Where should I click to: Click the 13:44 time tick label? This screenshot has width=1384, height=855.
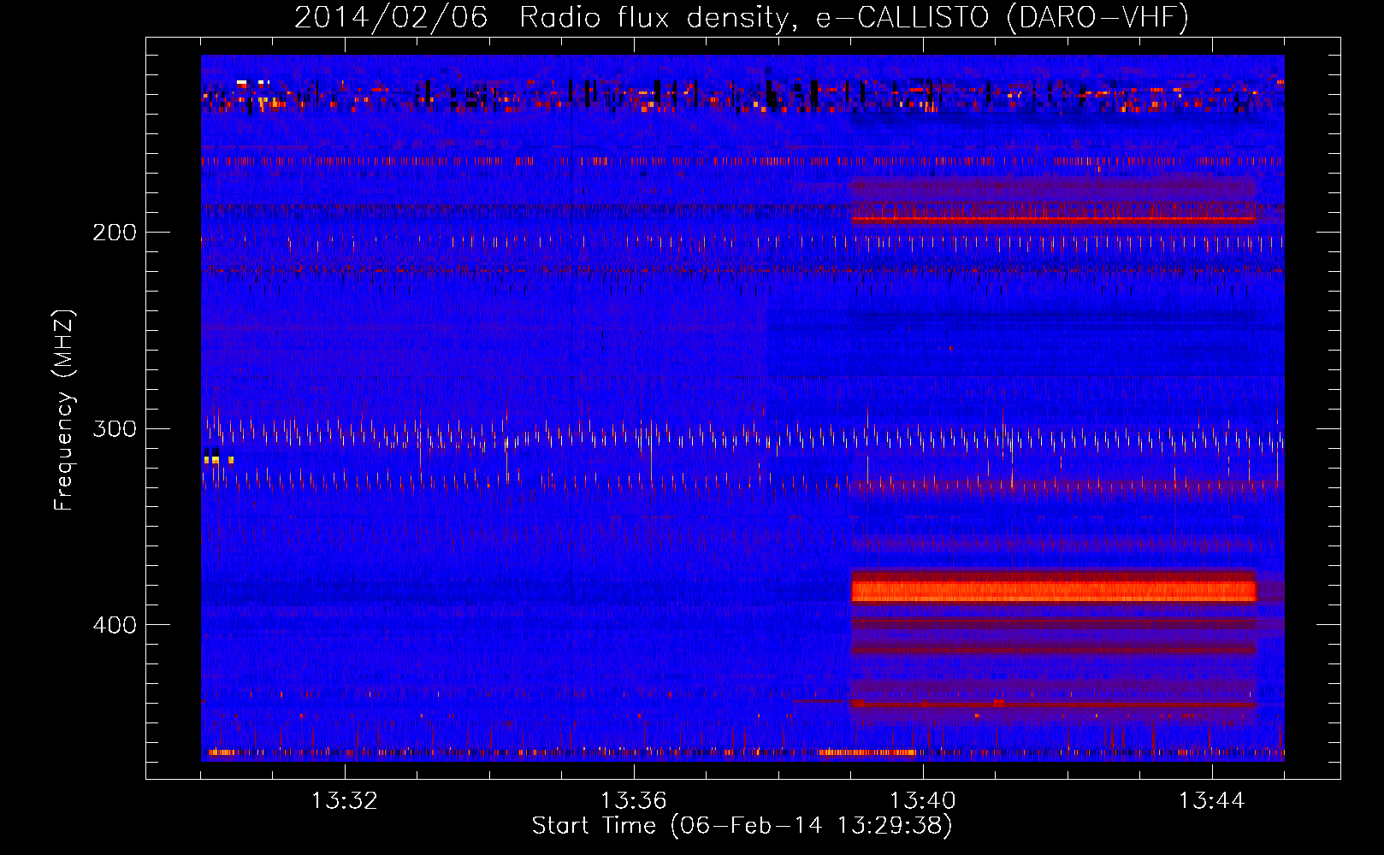1212,801
